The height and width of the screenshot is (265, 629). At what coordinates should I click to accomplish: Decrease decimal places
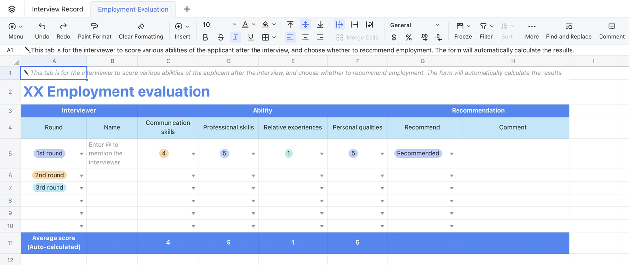click(x=439, y=37)
